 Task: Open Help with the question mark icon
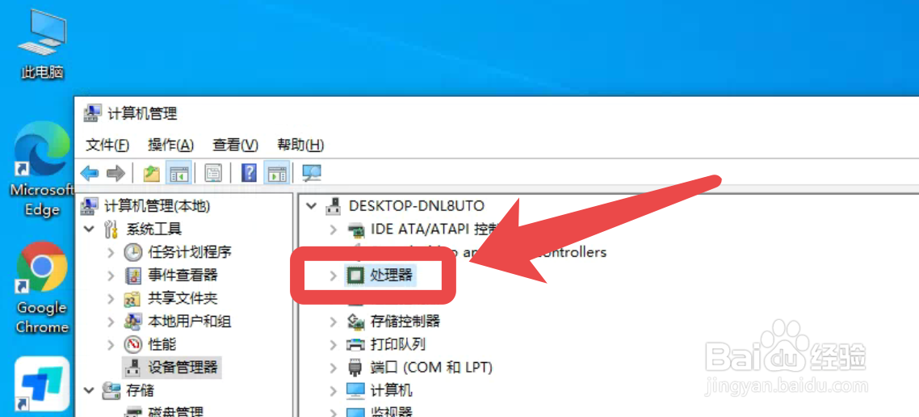point(249,172)
